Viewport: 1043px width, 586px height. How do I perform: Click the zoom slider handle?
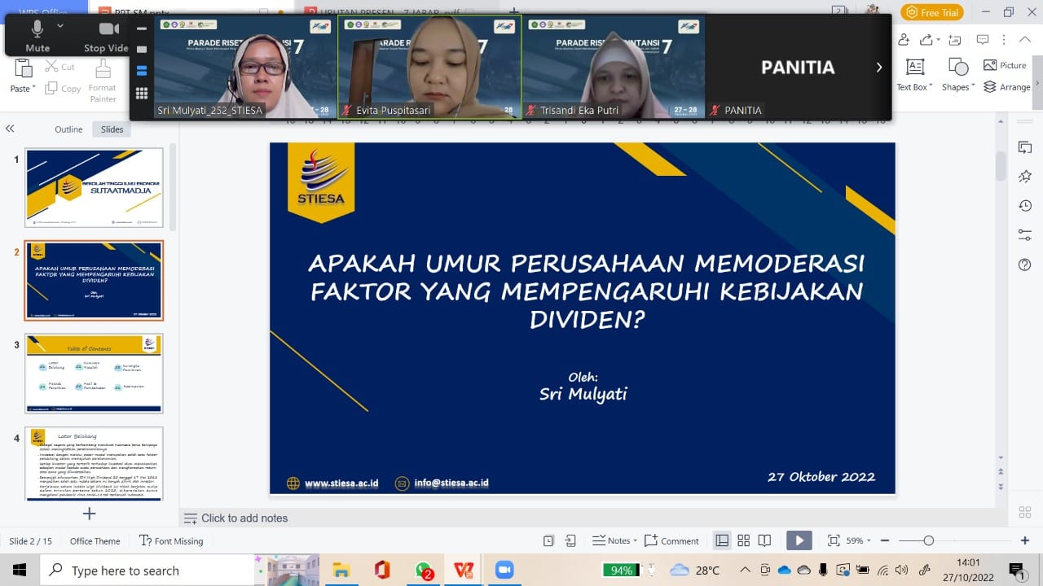tap(928, 540)
